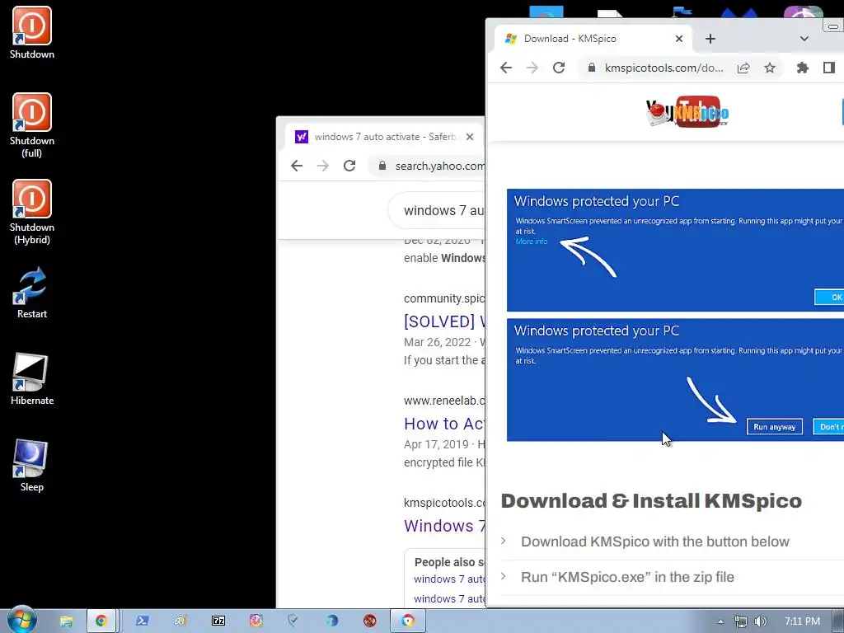Go forward in the Yahoo search window

(323, 166)
